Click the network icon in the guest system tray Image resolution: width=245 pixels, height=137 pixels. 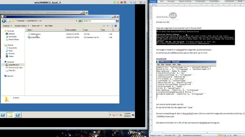121,115
